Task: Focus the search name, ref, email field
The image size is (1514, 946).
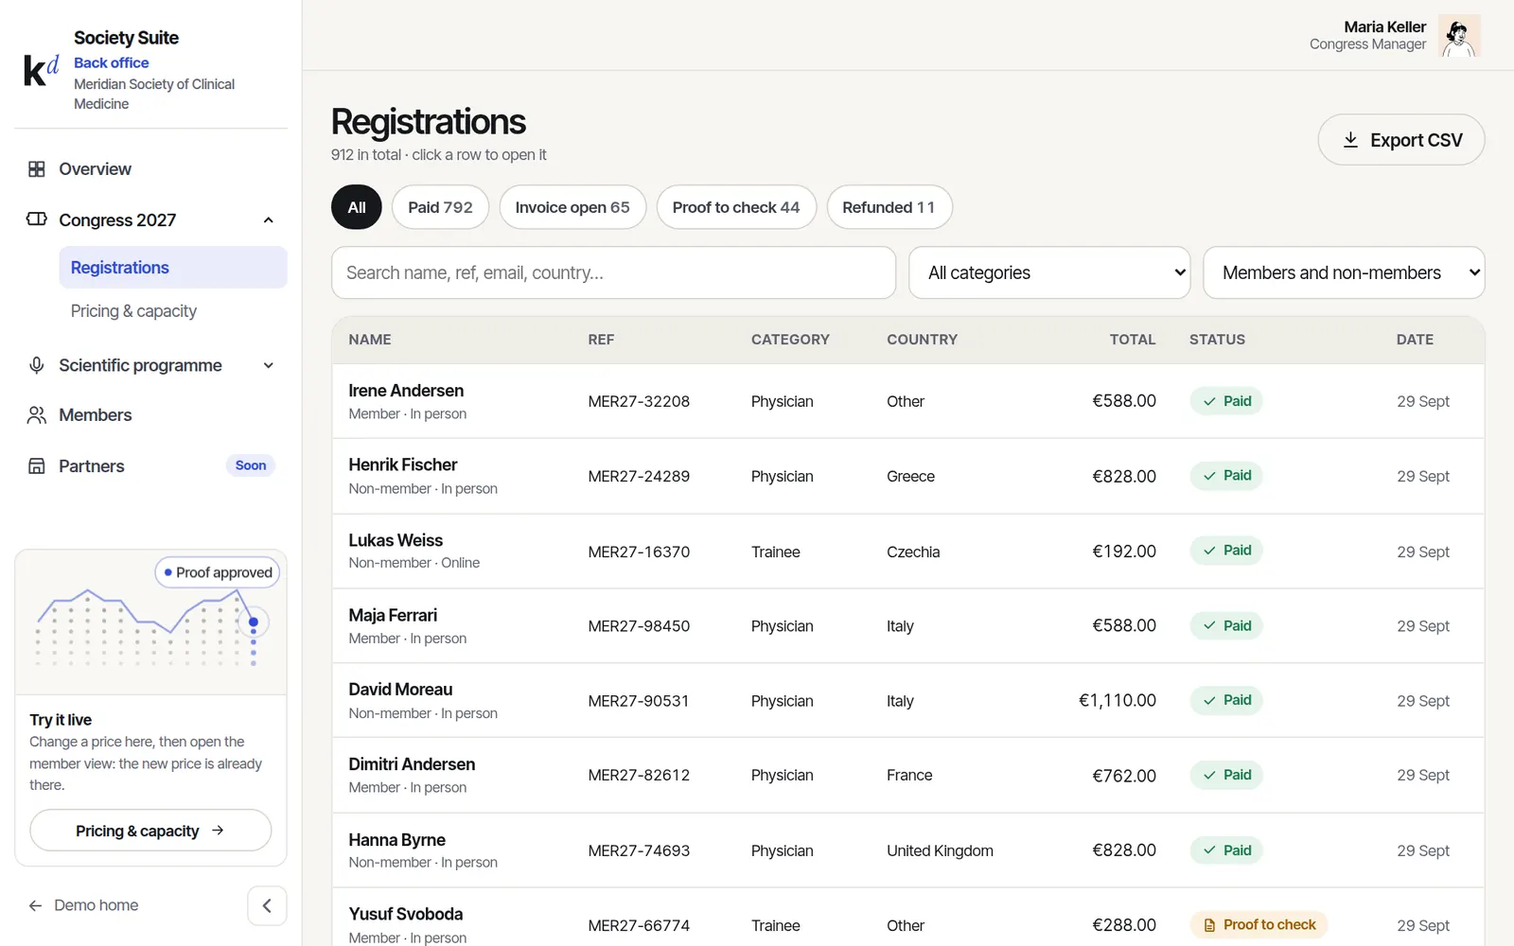Action: [613, 272]
